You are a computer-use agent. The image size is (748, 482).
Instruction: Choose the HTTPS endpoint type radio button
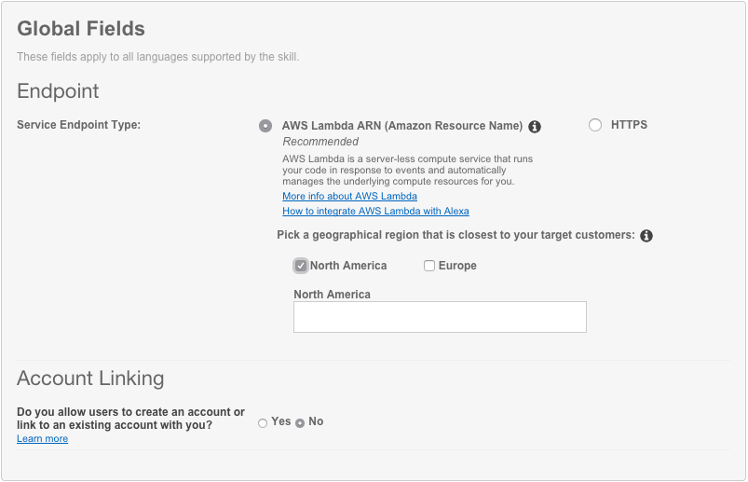[595, 125]
